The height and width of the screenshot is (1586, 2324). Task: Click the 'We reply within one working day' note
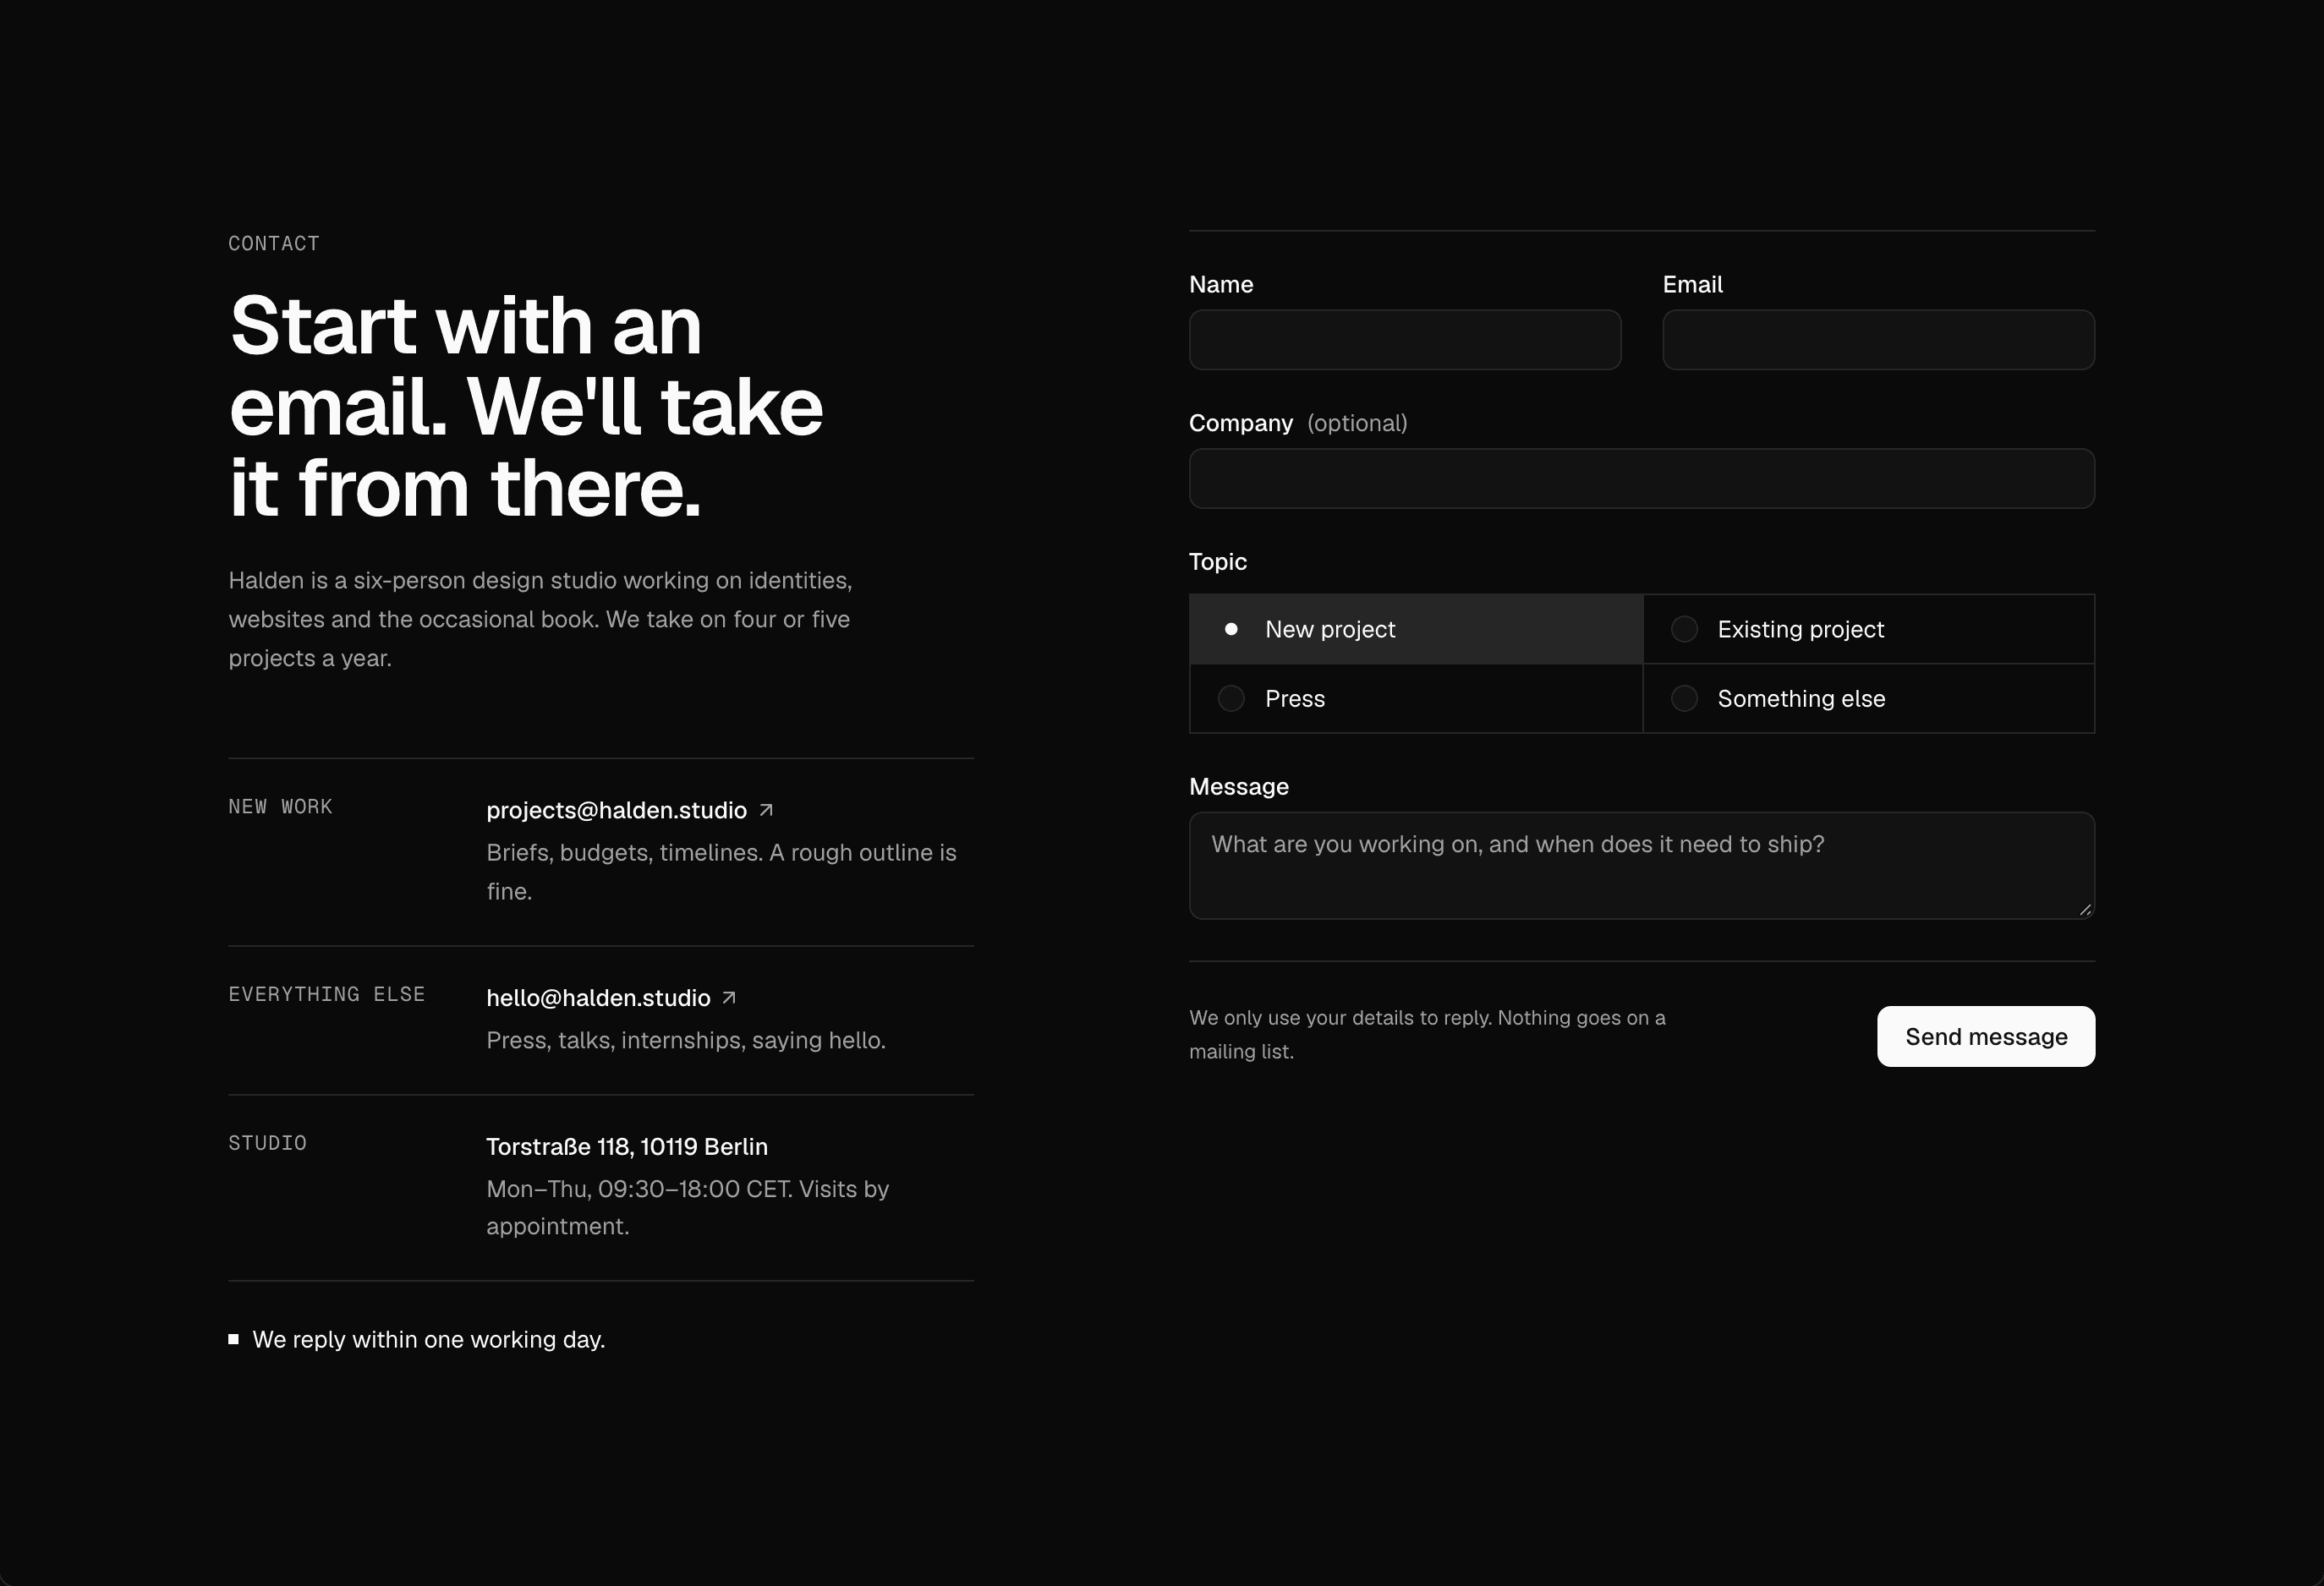tap(429, 1339)
